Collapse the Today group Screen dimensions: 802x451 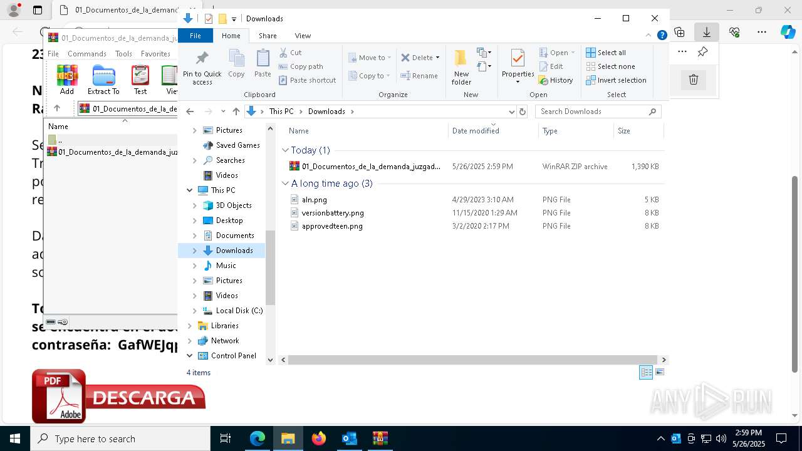285,150
